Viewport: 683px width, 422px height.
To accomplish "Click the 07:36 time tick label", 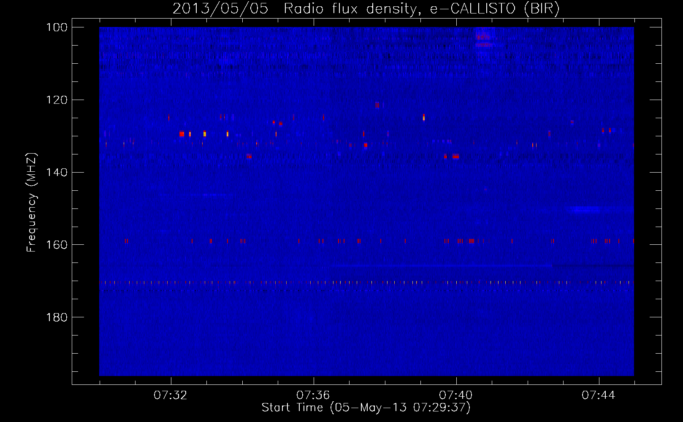I will (x=313, y=395).
